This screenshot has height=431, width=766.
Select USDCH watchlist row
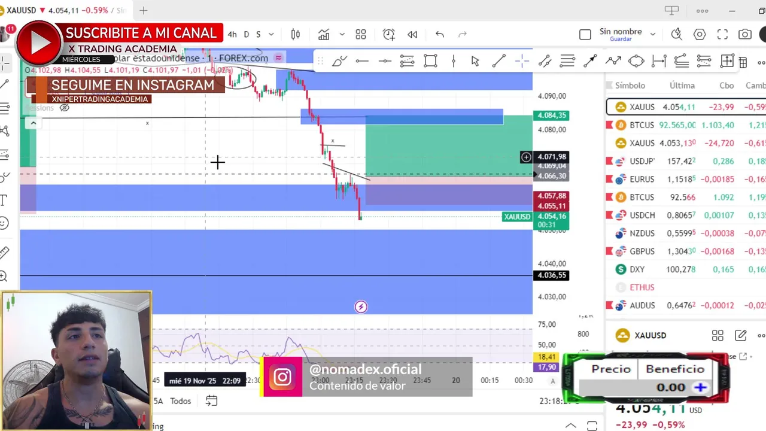coord(685,215)
